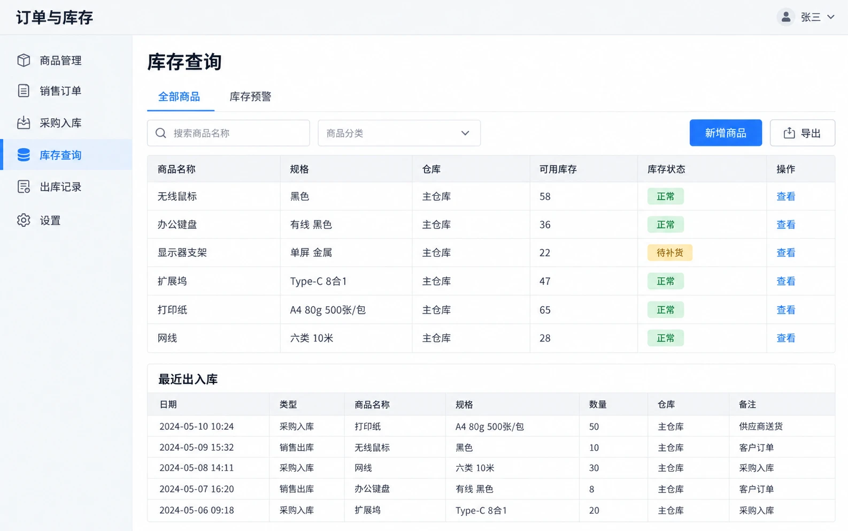
Task: Click the 库存查询 database icon
Action: pos(24,155)
